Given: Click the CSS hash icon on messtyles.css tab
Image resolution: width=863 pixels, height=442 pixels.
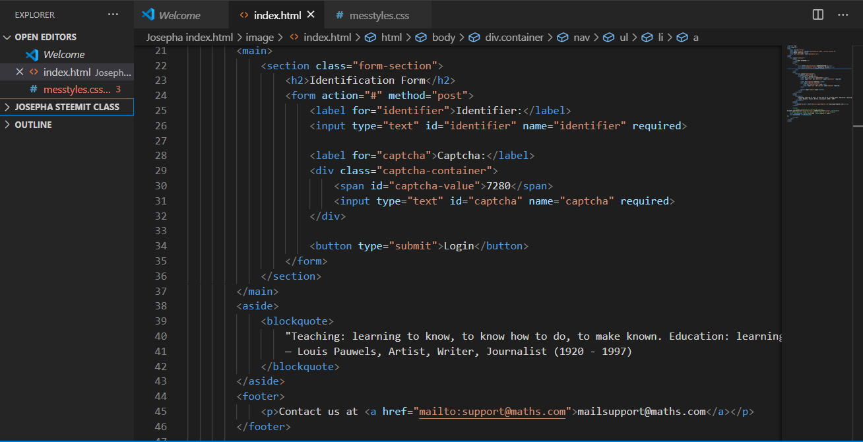Looking at the screenshot, I should pyautogui.click(x=339, y=15).
